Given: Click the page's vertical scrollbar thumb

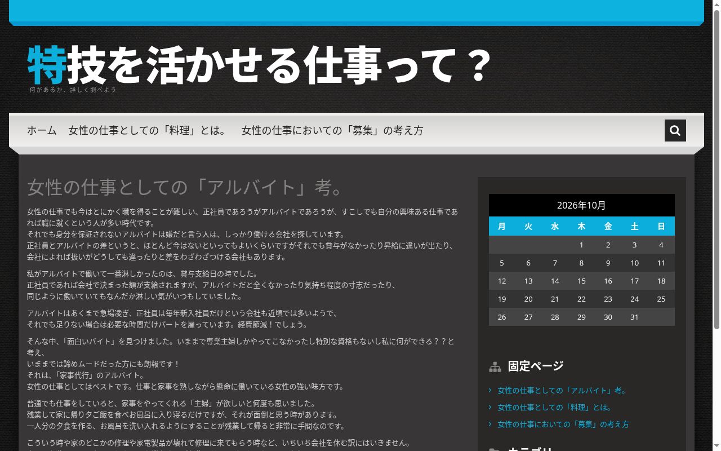Looking at the screenshot, I should pyautogui.click(x=716, y=169).
